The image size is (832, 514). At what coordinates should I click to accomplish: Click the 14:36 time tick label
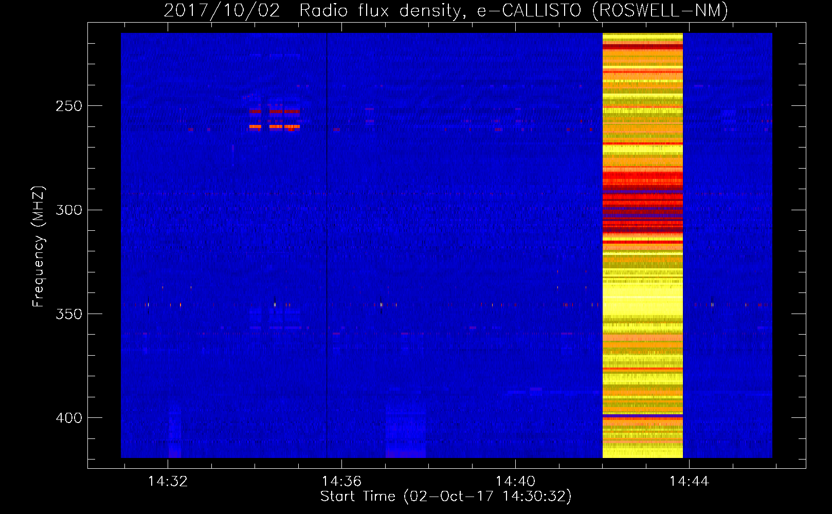[x=341, y=482]
